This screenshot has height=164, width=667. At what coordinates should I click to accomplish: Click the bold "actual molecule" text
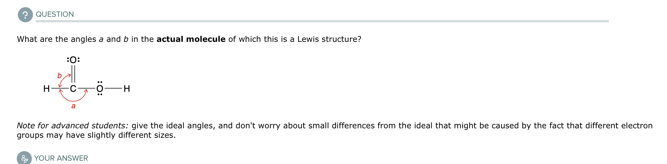(191, 39)
